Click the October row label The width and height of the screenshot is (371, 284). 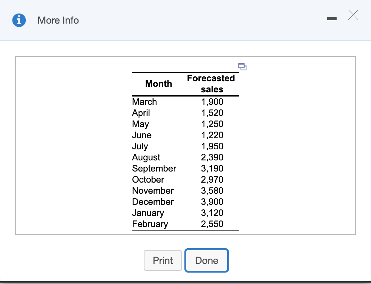(148, 179)
